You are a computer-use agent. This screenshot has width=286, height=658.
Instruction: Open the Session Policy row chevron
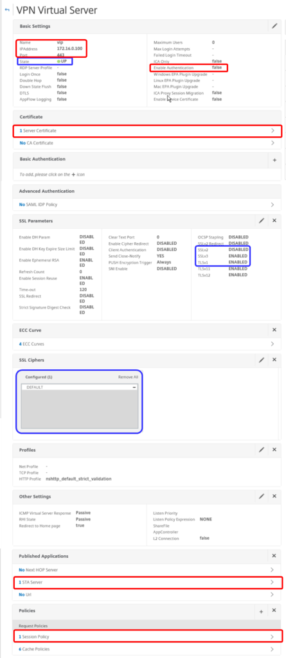coord(273,637)
